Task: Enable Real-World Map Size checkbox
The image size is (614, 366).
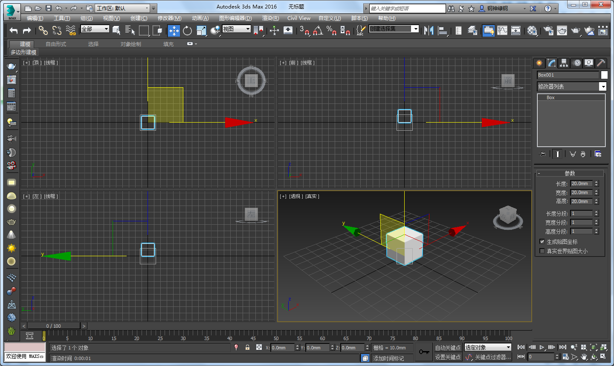Action: 542,251
